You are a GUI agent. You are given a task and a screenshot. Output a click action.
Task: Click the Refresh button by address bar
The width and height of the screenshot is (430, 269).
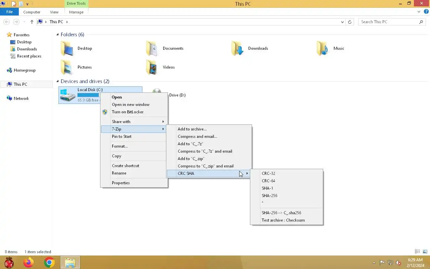(350, 22)
